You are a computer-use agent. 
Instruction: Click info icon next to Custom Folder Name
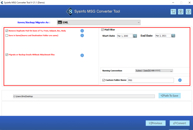tap(180, 80)
